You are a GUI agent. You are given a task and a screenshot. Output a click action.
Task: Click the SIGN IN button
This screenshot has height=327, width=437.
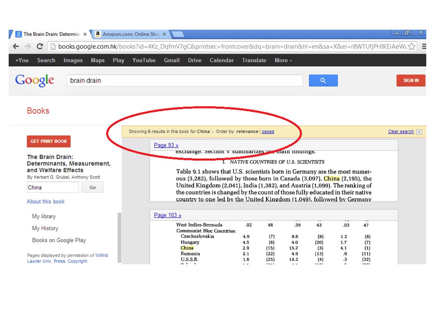coord(411,80)
